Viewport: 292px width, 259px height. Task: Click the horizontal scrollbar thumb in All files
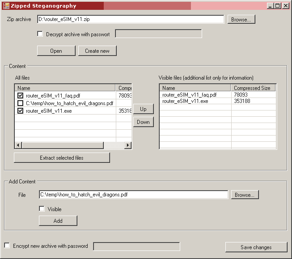63,145
